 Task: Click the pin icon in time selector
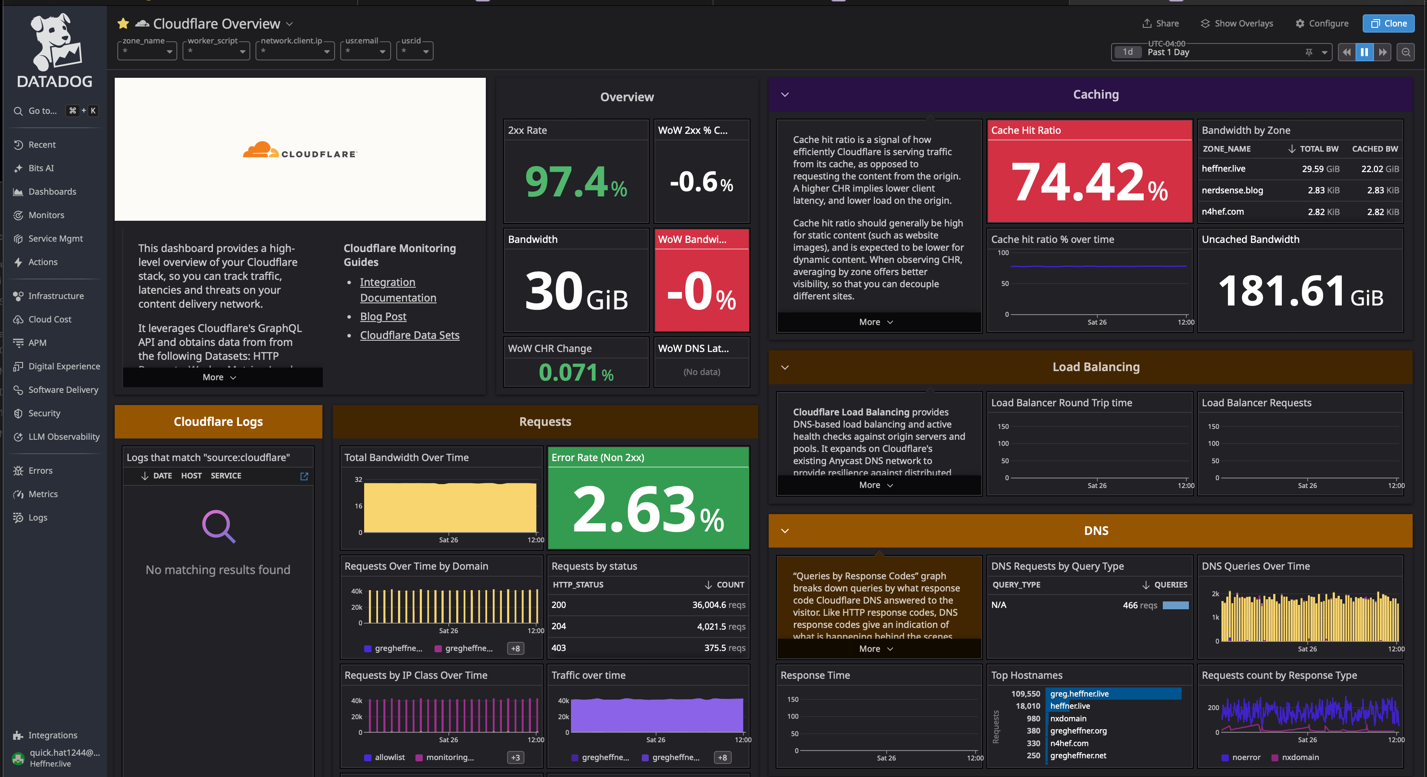[x=1308, y=53]
